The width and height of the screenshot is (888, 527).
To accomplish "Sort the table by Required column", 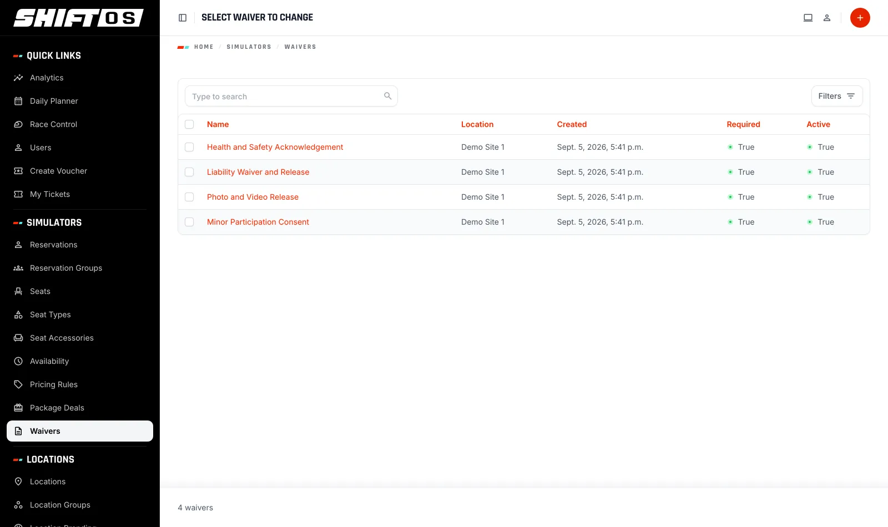I will coord(743,124).
